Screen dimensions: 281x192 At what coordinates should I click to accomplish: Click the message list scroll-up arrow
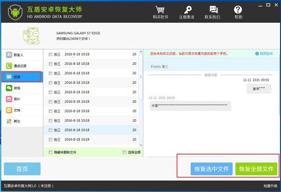141,52
